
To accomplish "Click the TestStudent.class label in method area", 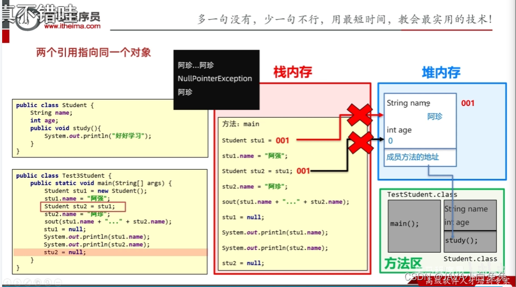I will tap(422, 194).
